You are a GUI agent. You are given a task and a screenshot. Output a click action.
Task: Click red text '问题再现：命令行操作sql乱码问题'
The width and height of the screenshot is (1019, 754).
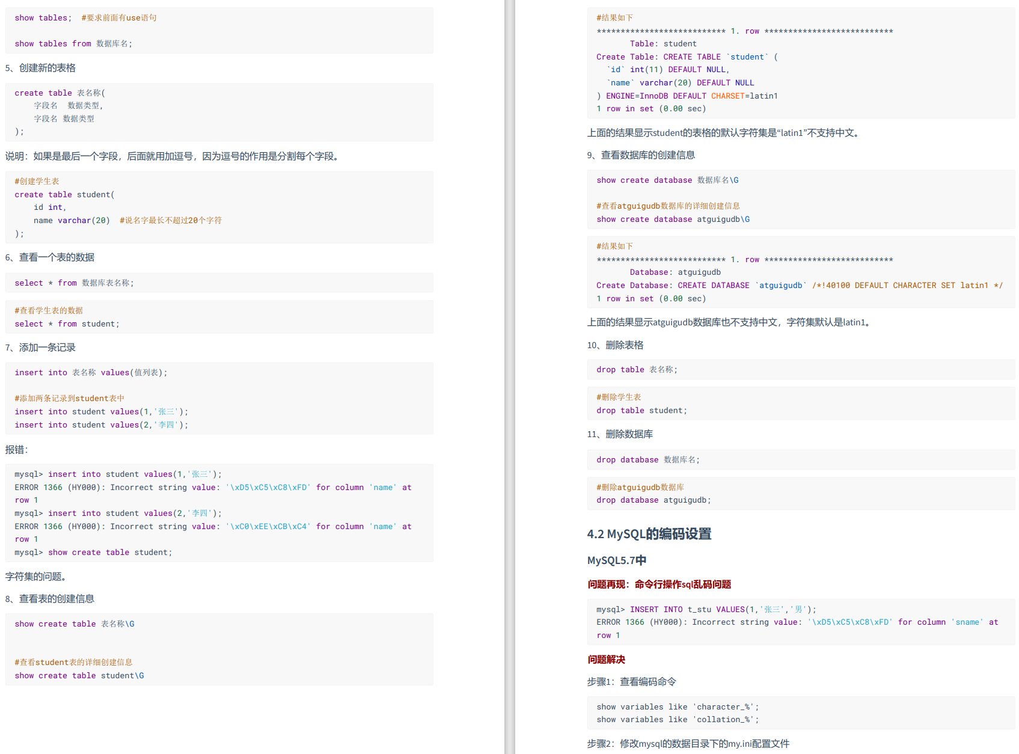point(659,584)
